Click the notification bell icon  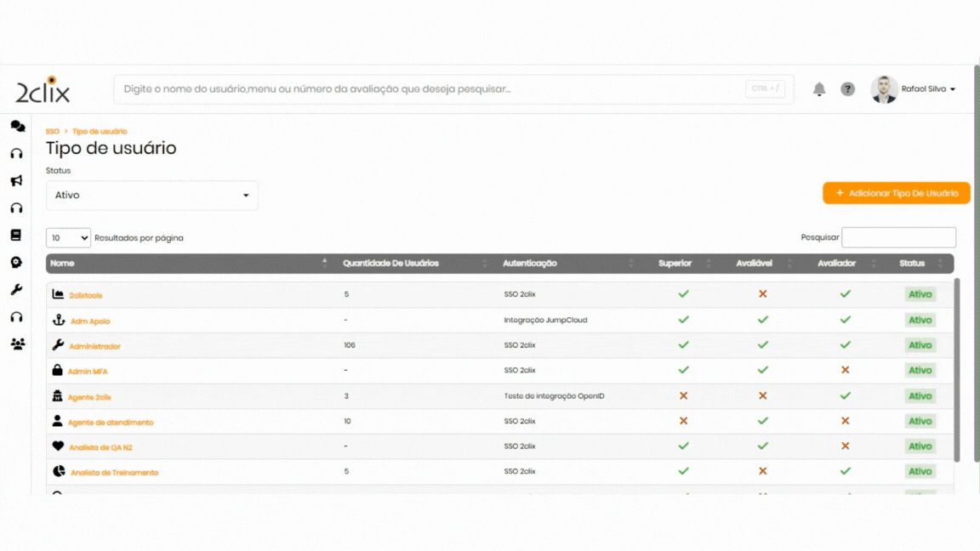(x=819, y=89)
